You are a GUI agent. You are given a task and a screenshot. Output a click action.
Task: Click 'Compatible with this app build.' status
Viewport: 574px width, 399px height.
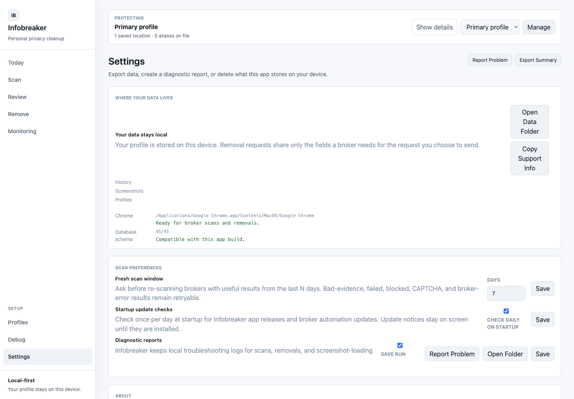[x=200, y=239]
